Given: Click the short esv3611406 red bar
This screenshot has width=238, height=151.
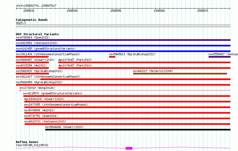Looking at the screenshot, I should 32,57.
